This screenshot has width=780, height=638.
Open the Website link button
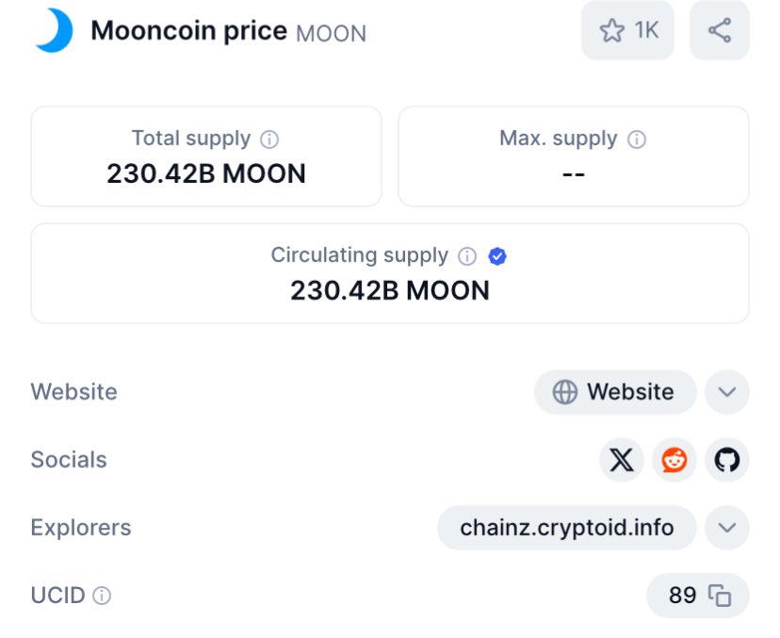[x=614, y=392]
